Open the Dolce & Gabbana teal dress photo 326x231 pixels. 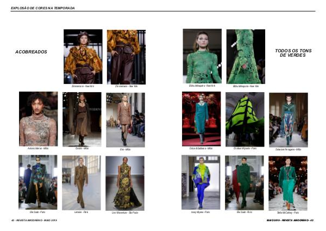pyautogui.click(x=201, y=118)
